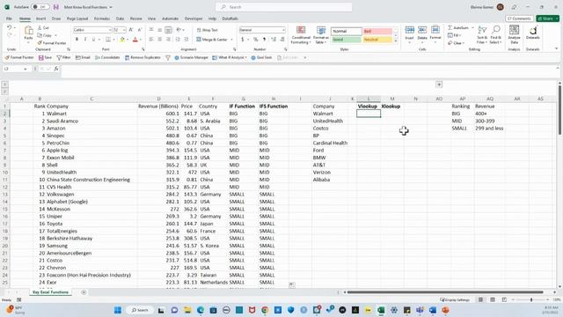Switch to the Insert ribbon tab
Viewport: 563px width, 317px height.
pos(40,18)
